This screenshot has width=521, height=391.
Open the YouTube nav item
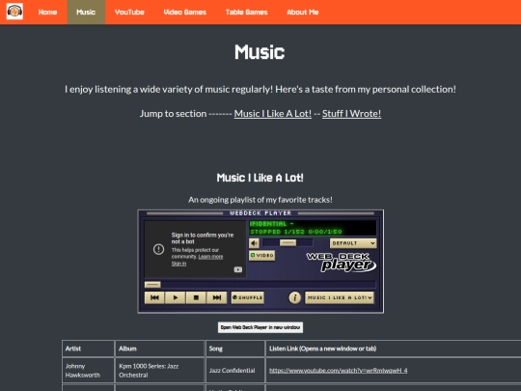pos(129,13)
